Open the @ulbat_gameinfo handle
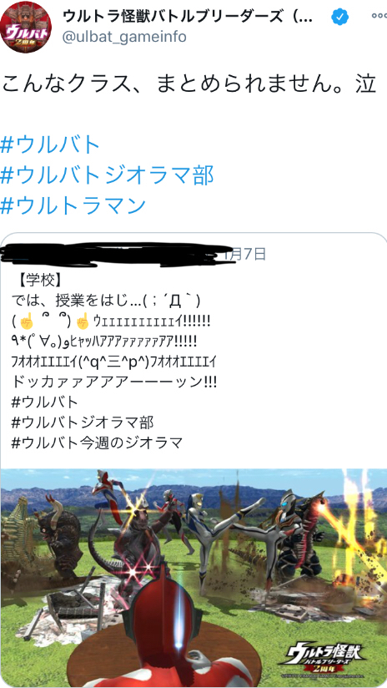The height and width of the screenshot is (688, 387). (x=124, y=37)
